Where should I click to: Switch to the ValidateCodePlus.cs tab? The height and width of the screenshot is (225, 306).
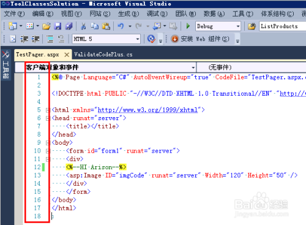[103, 55]
